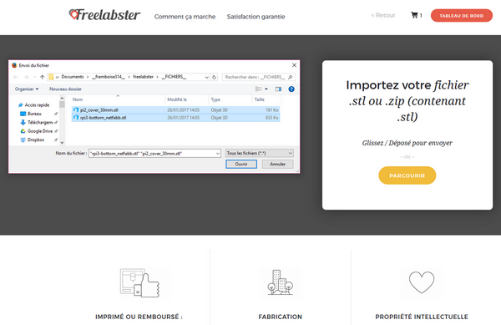
Task: Go up one folder level
Action: coord(42,77)
